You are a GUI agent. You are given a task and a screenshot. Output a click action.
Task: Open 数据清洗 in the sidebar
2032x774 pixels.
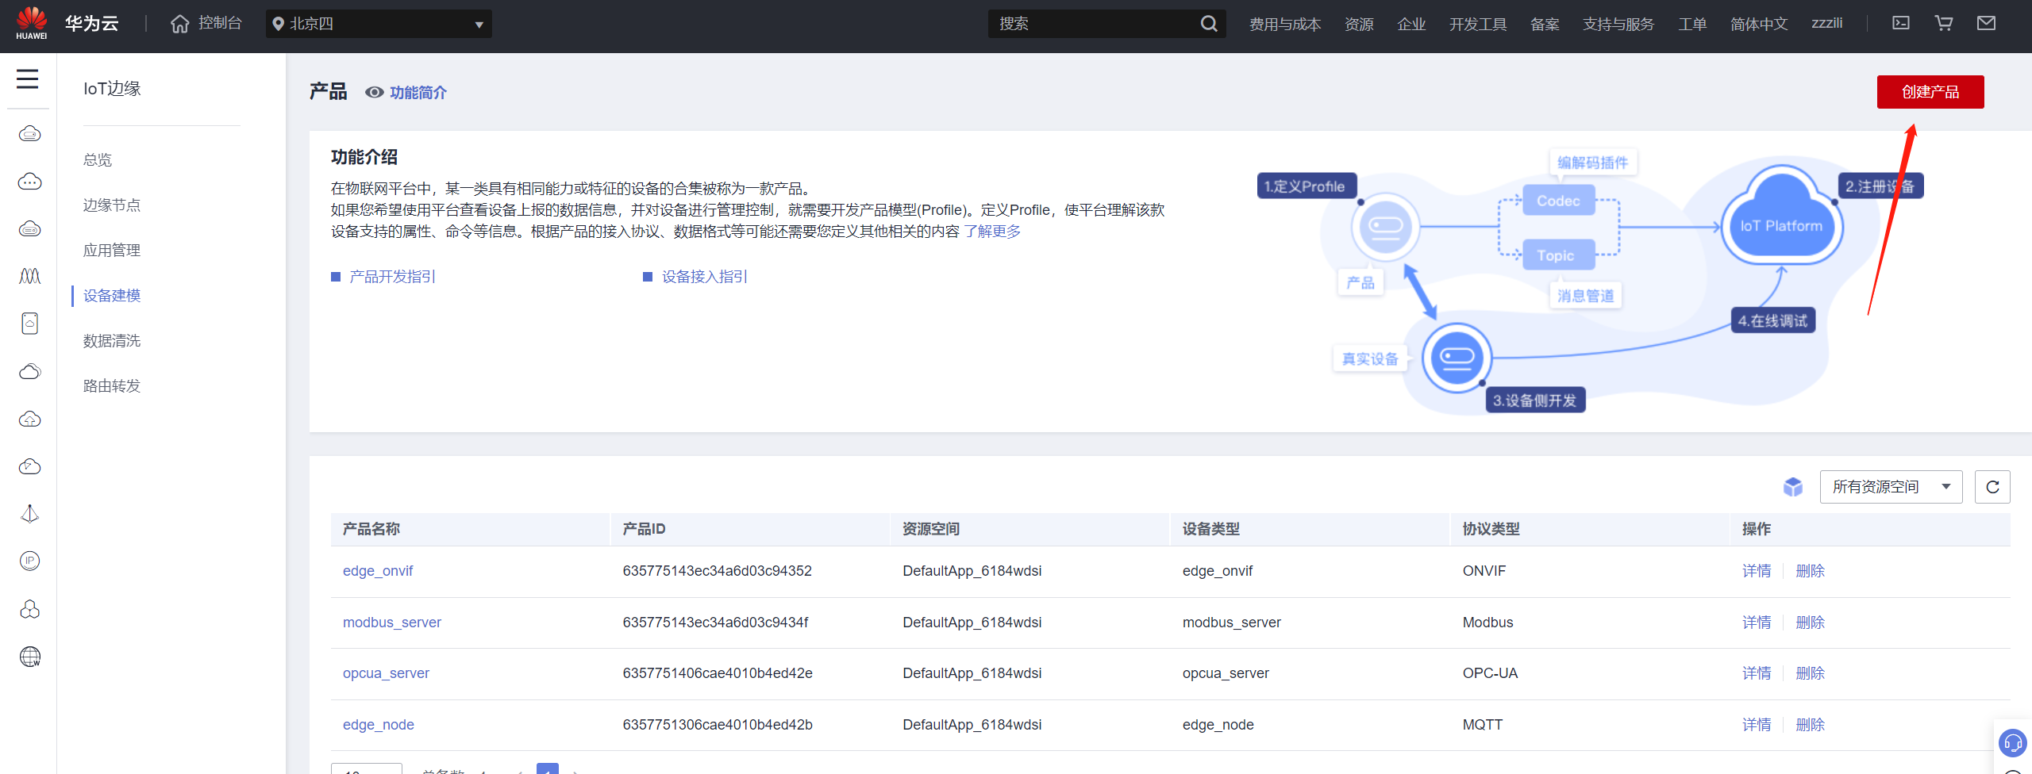pyautogui.click(x=112, y=340)
